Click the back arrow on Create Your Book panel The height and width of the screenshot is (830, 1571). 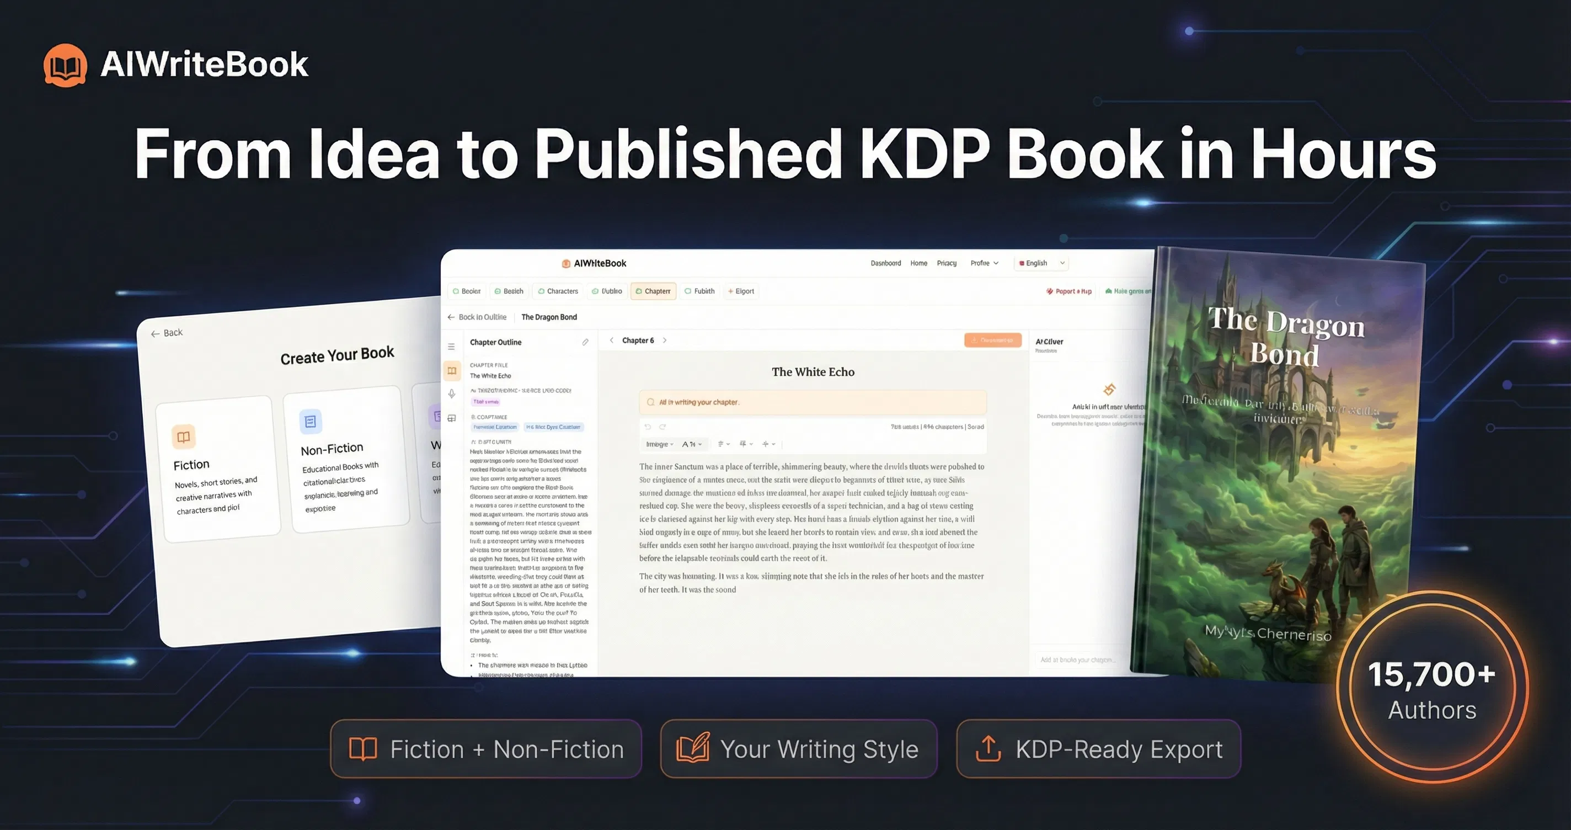157,333
